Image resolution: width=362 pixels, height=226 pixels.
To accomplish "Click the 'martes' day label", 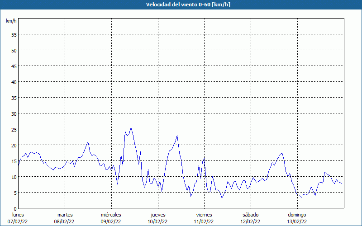I will click(65, 215).
